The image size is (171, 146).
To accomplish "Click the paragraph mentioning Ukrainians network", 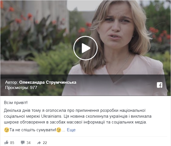I will (78, 116).
